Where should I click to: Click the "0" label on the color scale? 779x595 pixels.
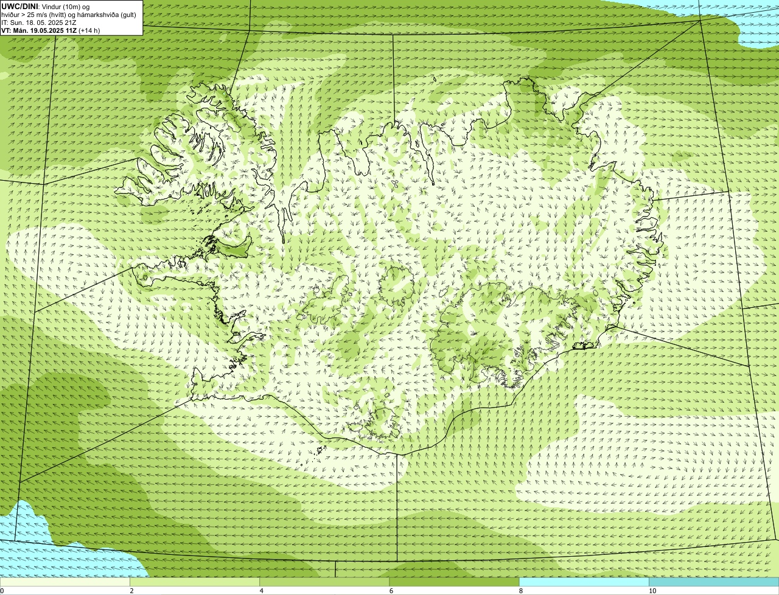(2, 591)
